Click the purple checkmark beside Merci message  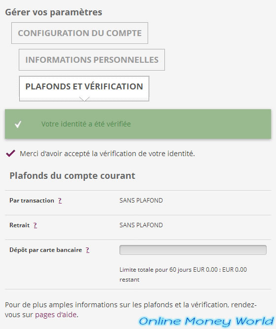point(10,153)
